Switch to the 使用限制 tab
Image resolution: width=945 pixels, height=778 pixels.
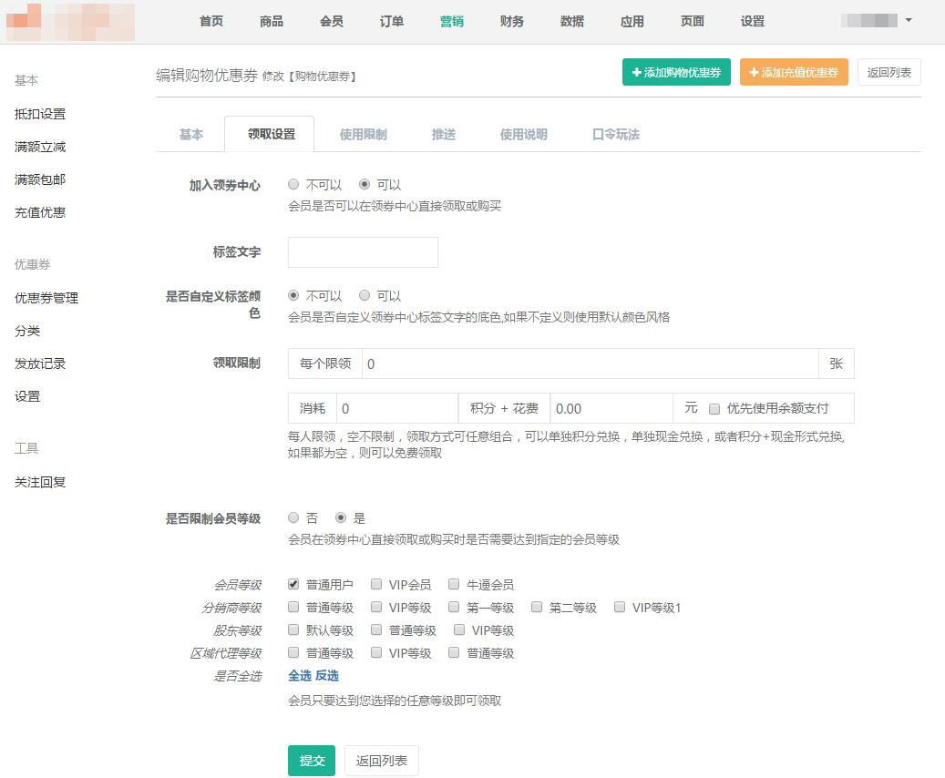tap(363, 134)
